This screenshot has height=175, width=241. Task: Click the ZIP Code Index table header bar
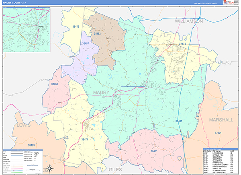pos(221,149)
